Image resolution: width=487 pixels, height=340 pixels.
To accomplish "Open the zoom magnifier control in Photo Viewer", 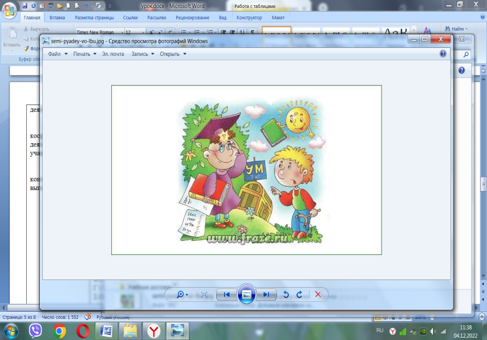I will pos(182,294).
